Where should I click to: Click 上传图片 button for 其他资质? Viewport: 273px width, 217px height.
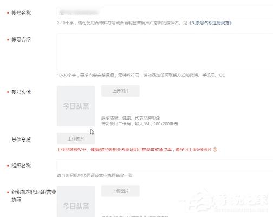(x=76, y=138)
